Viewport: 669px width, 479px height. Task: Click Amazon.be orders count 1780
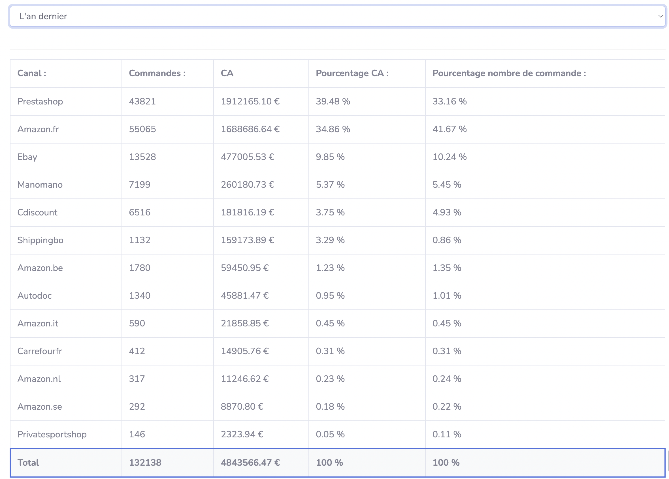[x=140, y=268]
